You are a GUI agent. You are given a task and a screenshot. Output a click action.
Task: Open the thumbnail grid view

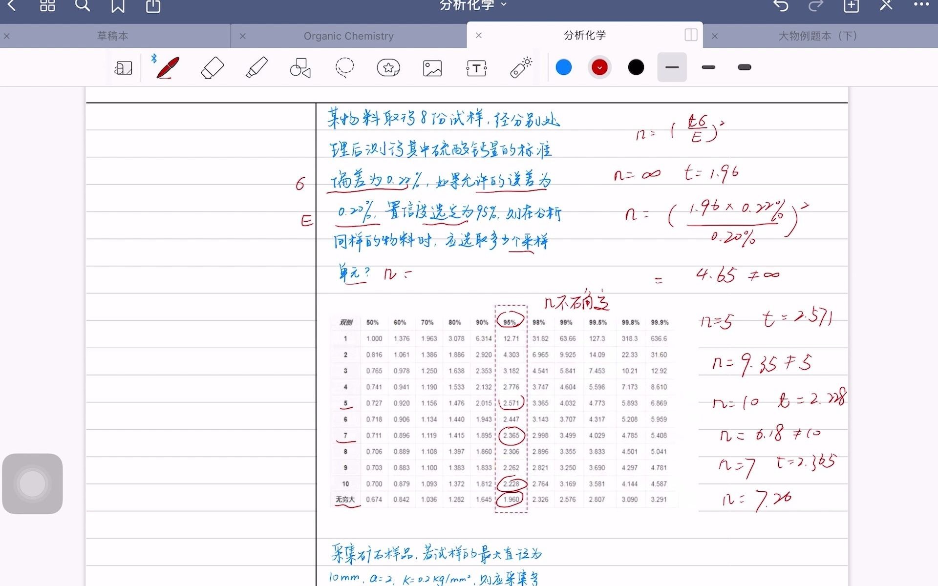[47, 5]
